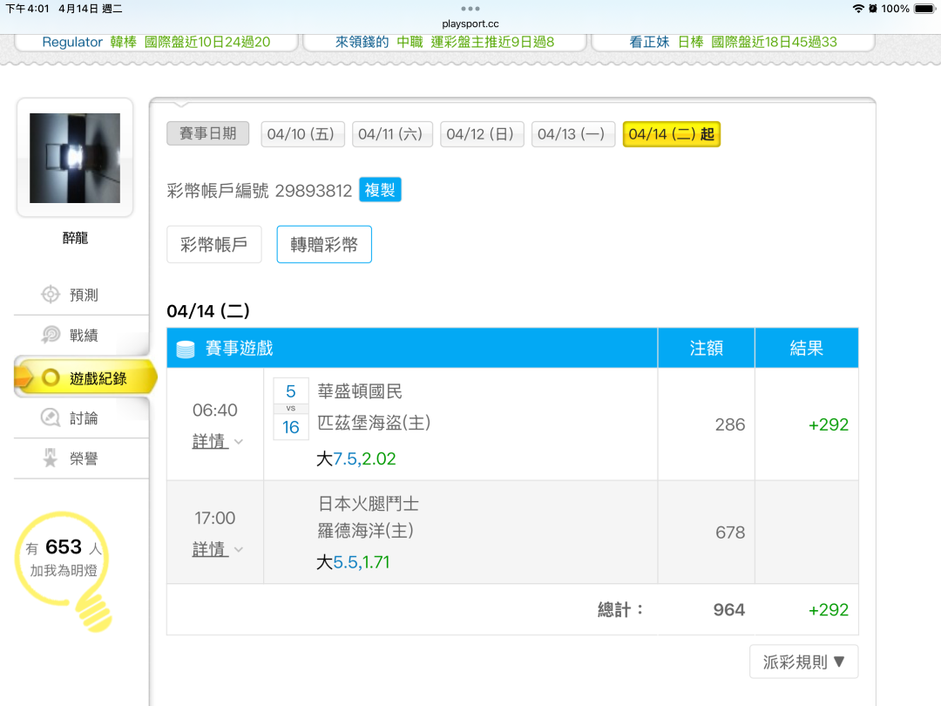Expand 詳情 for the 06:40 game

click(216, 442)
